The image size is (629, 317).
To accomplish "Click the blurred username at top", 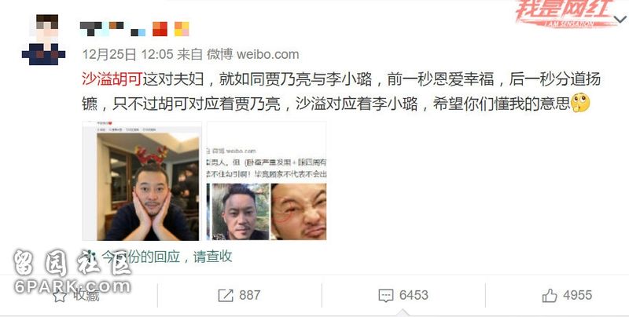I will (134, 29).
